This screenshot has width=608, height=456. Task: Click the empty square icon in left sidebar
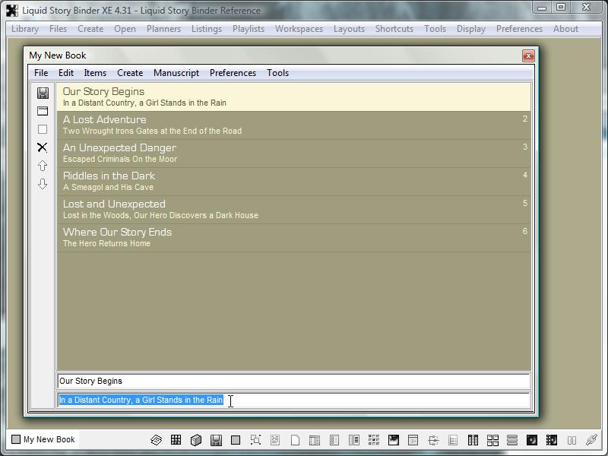coord(43,129)
